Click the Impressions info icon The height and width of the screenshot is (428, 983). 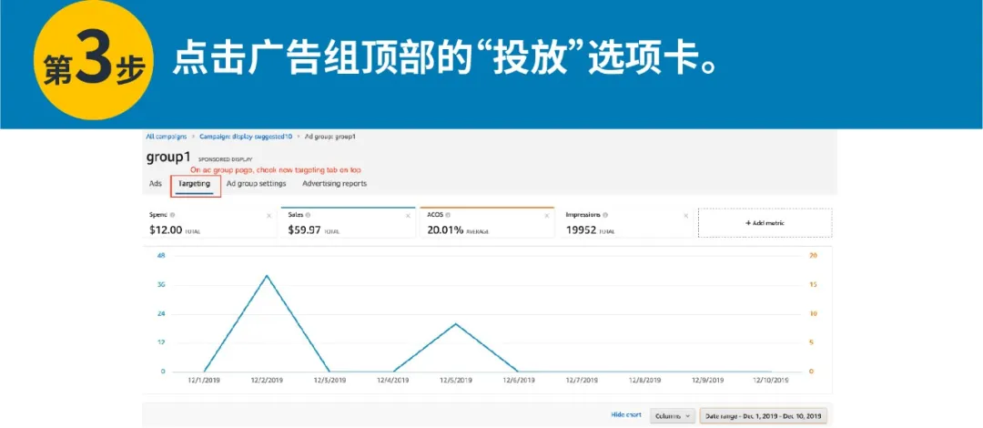605,215
